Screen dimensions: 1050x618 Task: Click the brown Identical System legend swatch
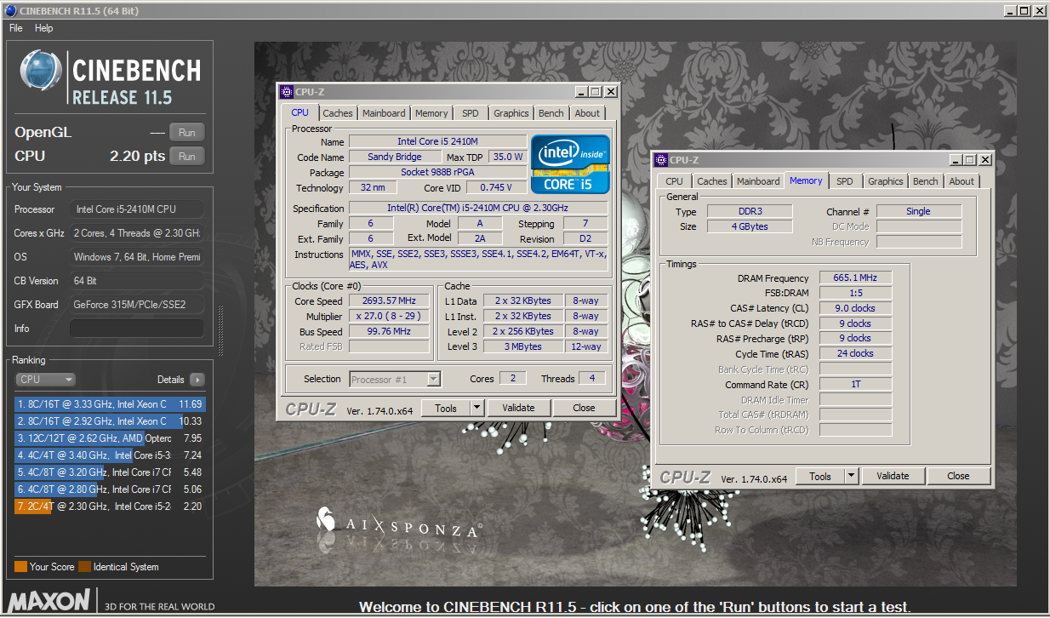coord(84,566)
